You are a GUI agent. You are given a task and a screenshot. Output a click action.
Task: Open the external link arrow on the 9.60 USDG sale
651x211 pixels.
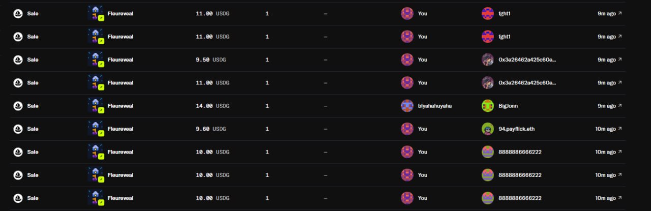coord(619,129)
